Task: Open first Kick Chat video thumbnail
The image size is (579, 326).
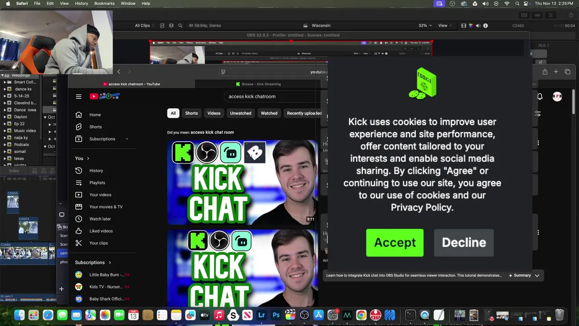Action: [x=242, y=182]
